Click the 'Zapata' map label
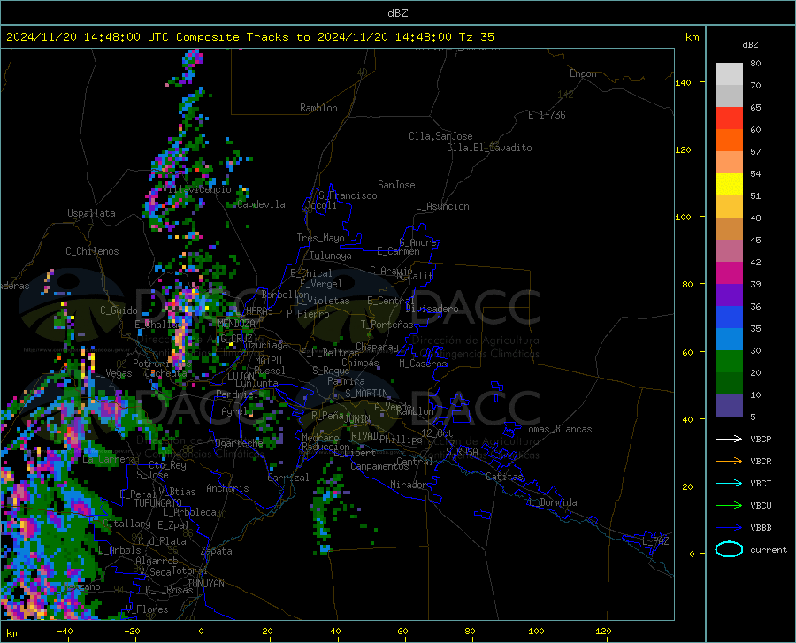Viewport: 796px width, 643px height. coord(217,551)
